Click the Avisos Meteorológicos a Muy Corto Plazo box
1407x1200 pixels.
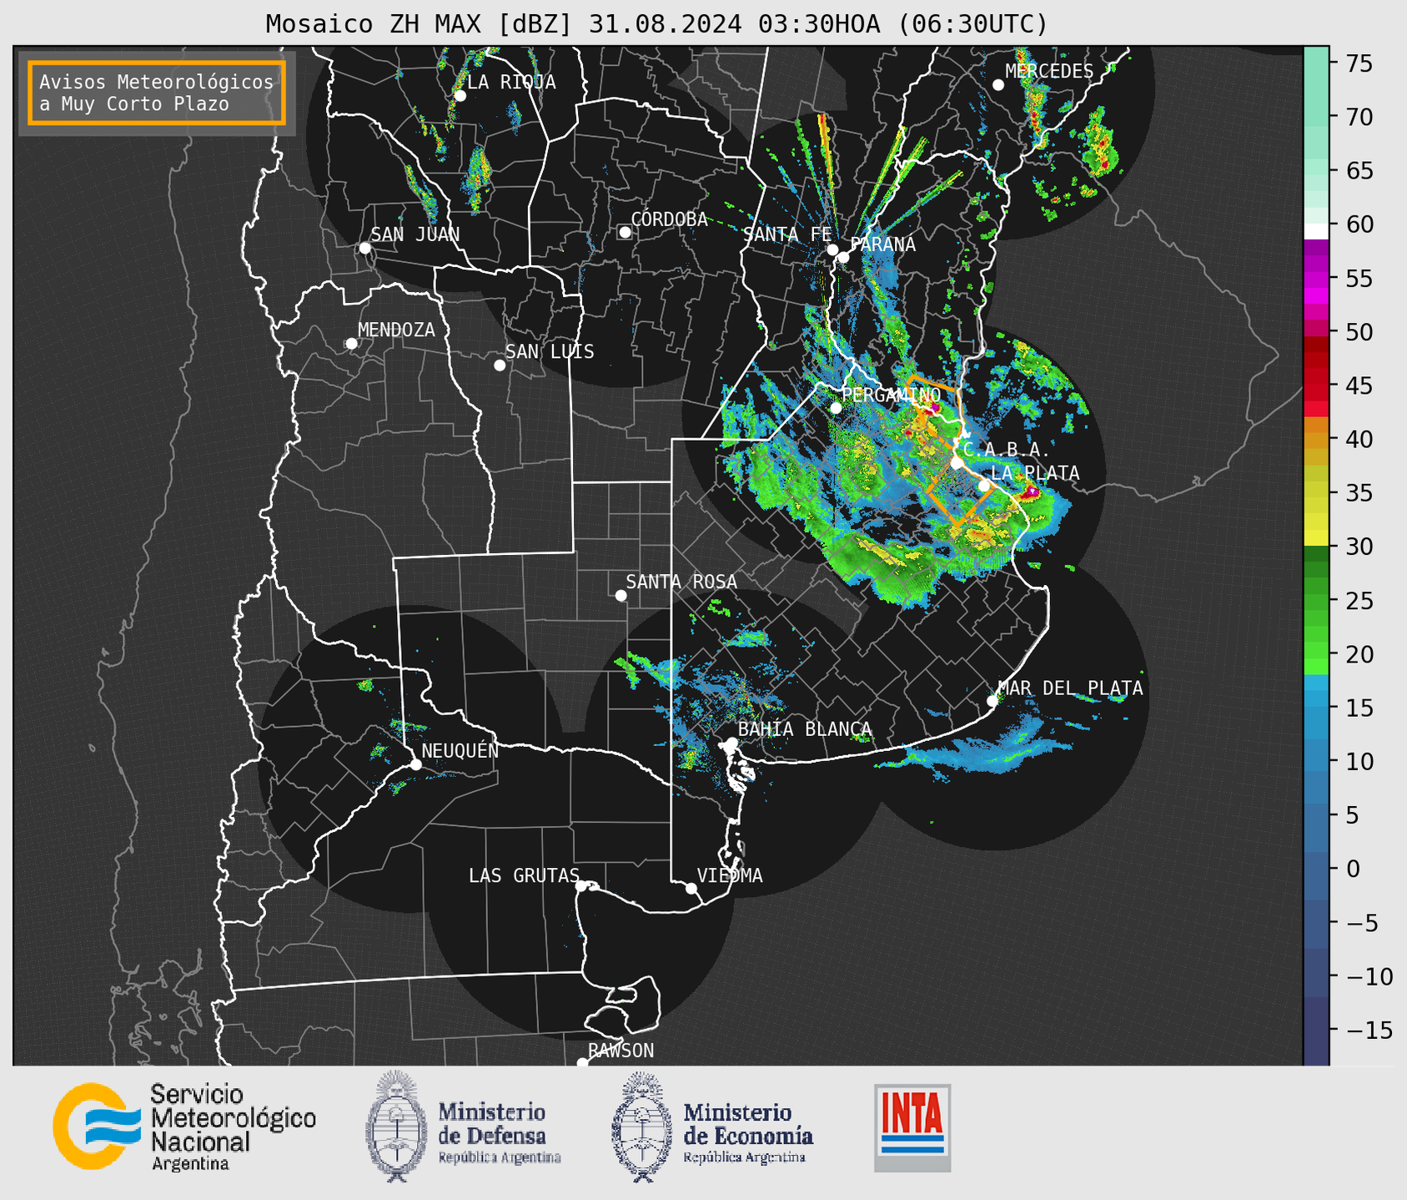(157, 93)
